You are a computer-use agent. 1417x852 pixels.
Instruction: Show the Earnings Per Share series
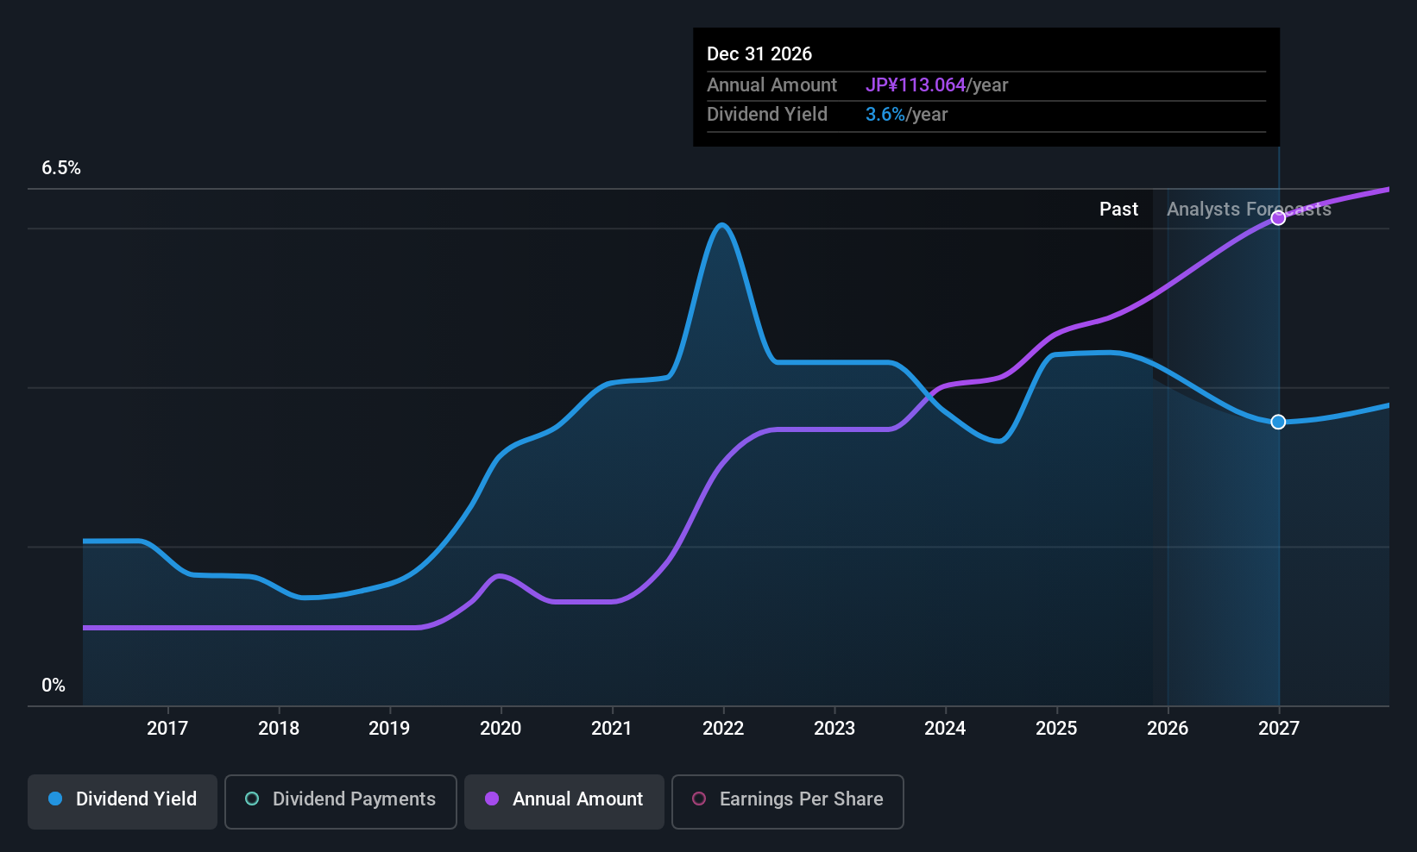[x=787, y=799]
